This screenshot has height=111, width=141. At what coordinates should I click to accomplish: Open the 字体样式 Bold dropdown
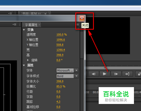pyautogui.click(x=67, y=76)
